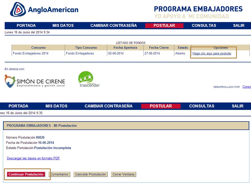Click the AngloAmerican logo
Image resolution: width=251 pixels, height=188 pixels.
pos(44,9)
